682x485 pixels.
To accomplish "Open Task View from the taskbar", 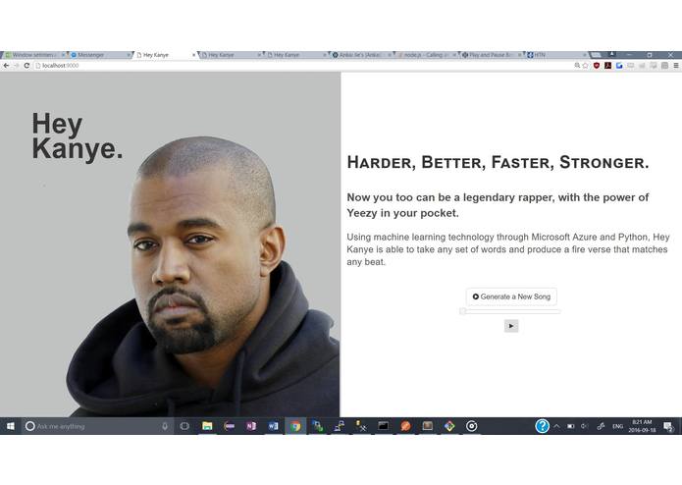I will pos(184,426).
